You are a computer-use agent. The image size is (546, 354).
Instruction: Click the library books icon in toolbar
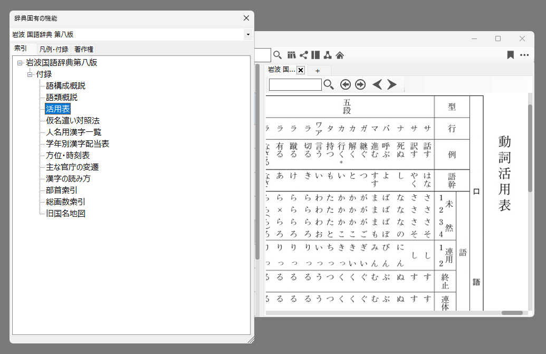(292, 55)
